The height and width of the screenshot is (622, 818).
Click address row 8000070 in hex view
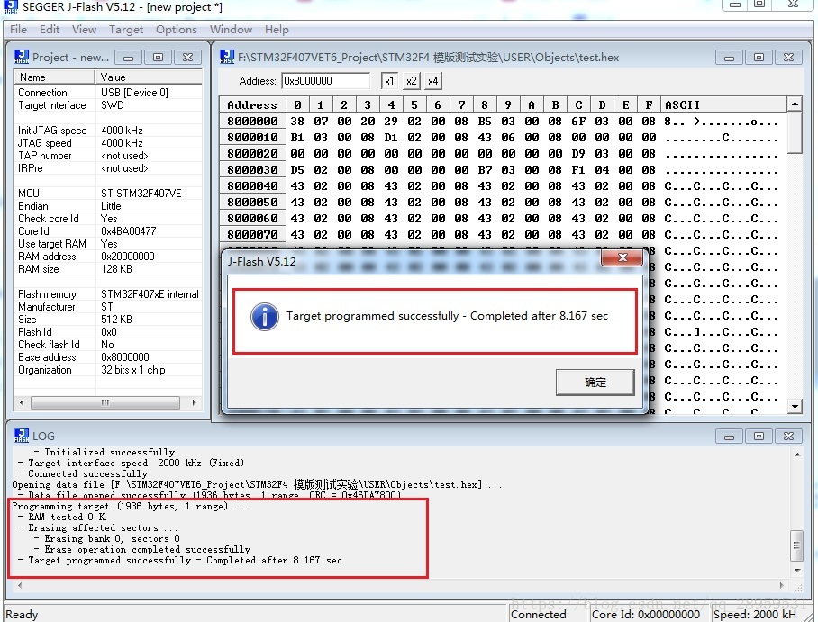252,235
